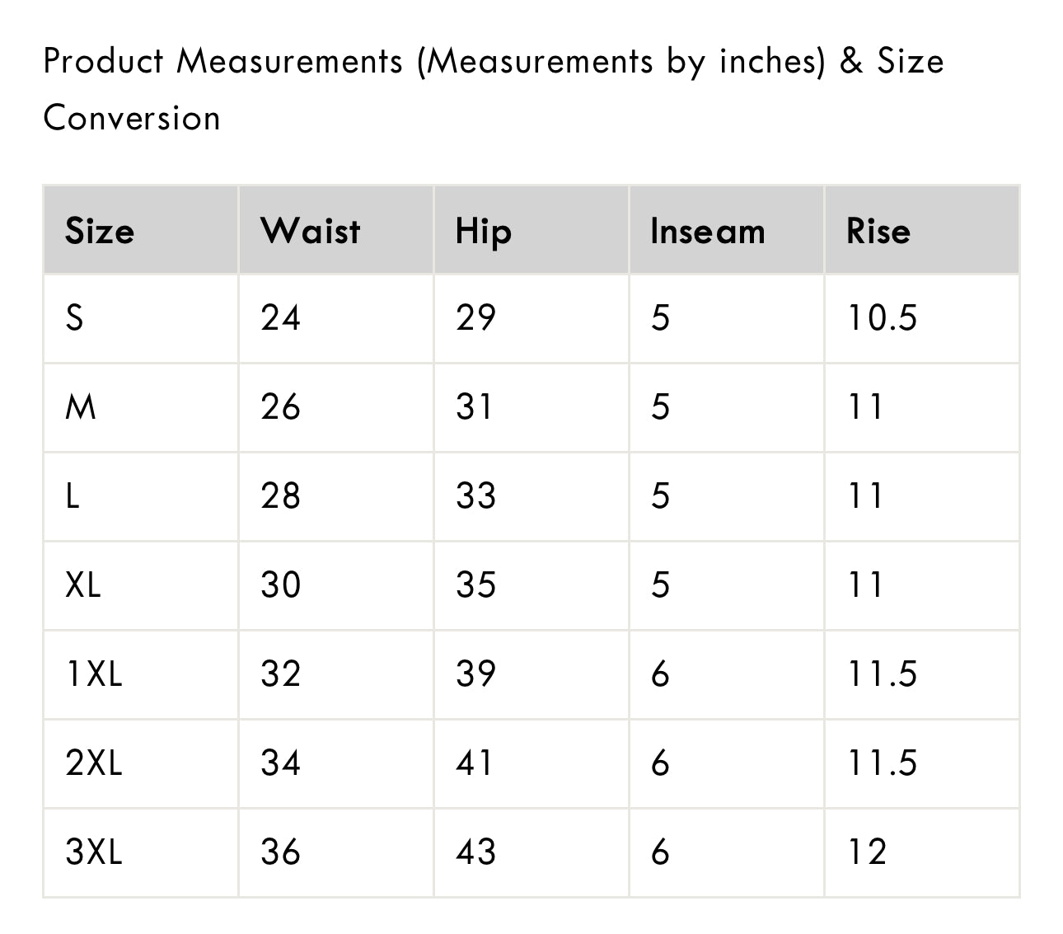Click the Waist column header
The width and height of the screenshot is (1063, 934).
[x=311, y=231]
